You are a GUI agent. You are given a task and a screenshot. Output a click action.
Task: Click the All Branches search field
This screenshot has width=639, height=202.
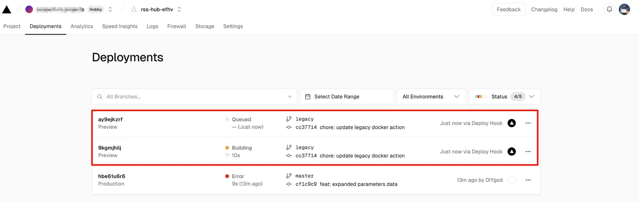[192, 96]
